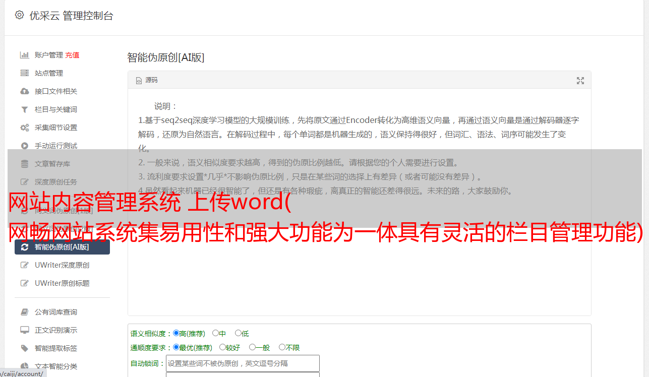Screen dimensions: 649x377
Task: Click the play circle icon for 手动运行测试
Action: coord(24,146)
